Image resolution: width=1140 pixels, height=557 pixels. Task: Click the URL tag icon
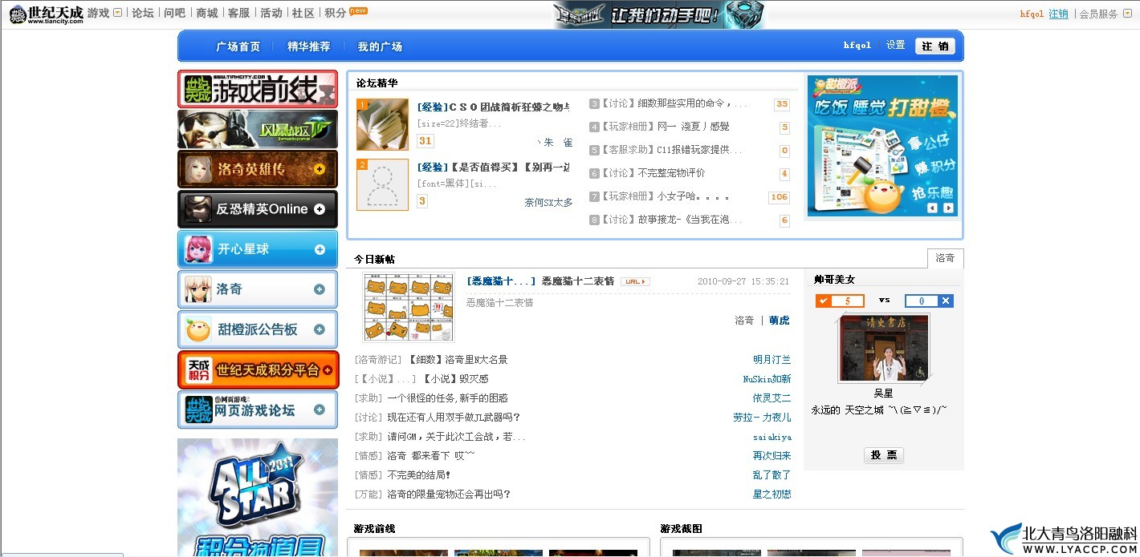point(635,281)
